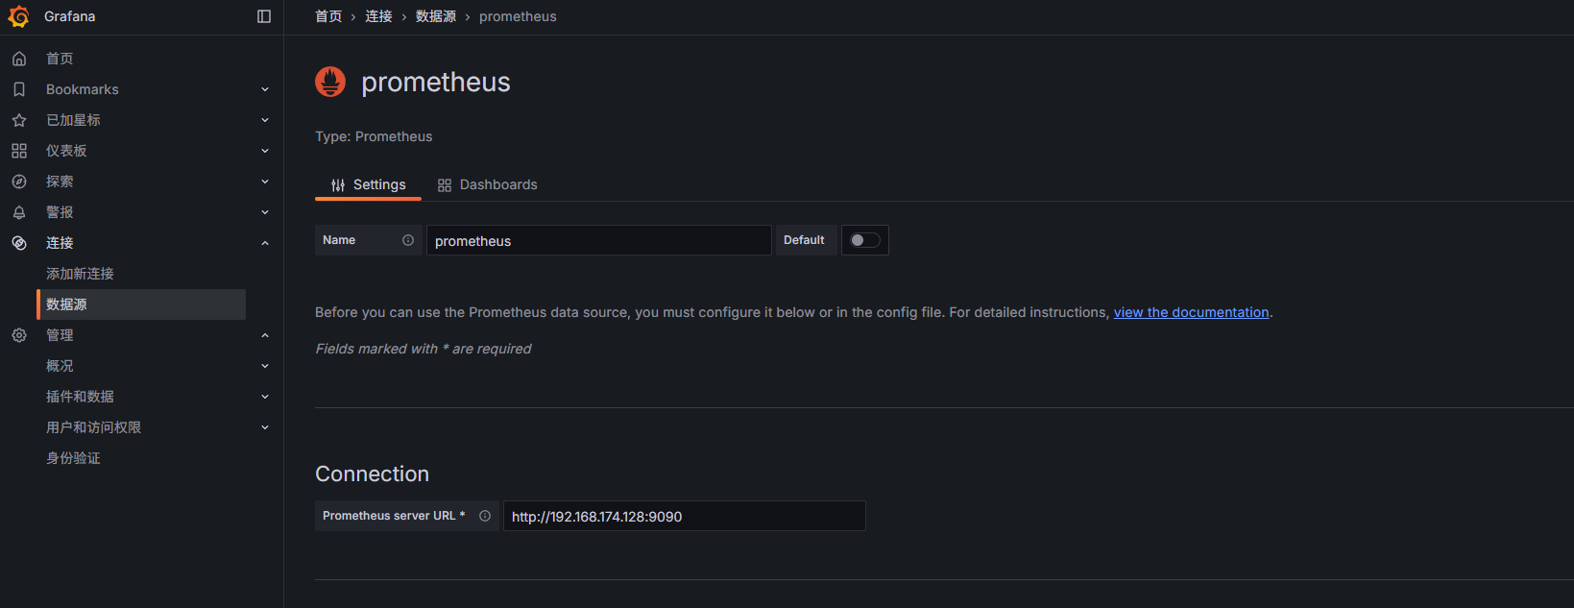
Task: Open 探索 in the sidebar
Action: point(60,182)
